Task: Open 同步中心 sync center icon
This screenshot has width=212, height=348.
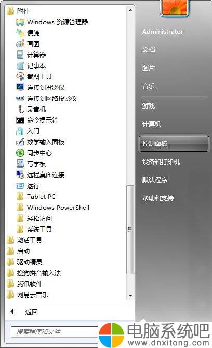Action: [20, 153]
